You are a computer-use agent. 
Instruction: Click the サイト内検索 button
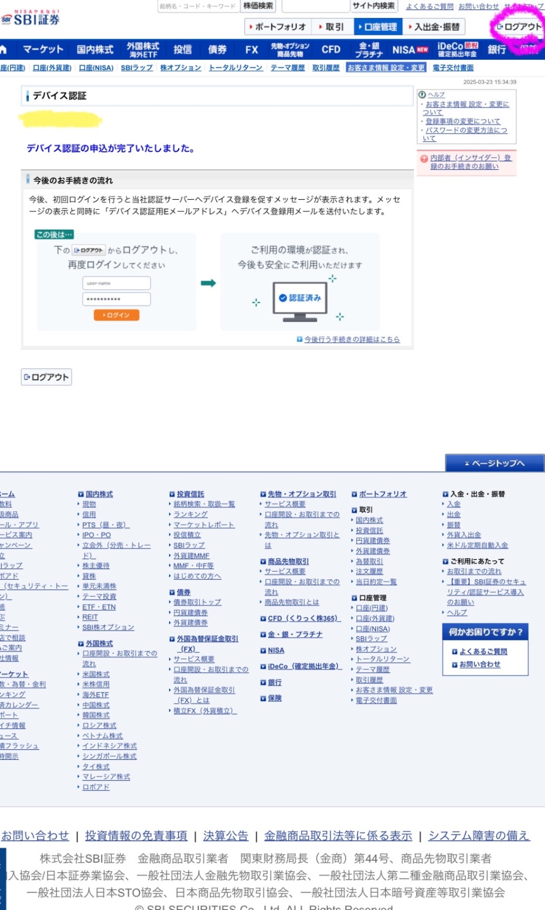coord(374,6)
